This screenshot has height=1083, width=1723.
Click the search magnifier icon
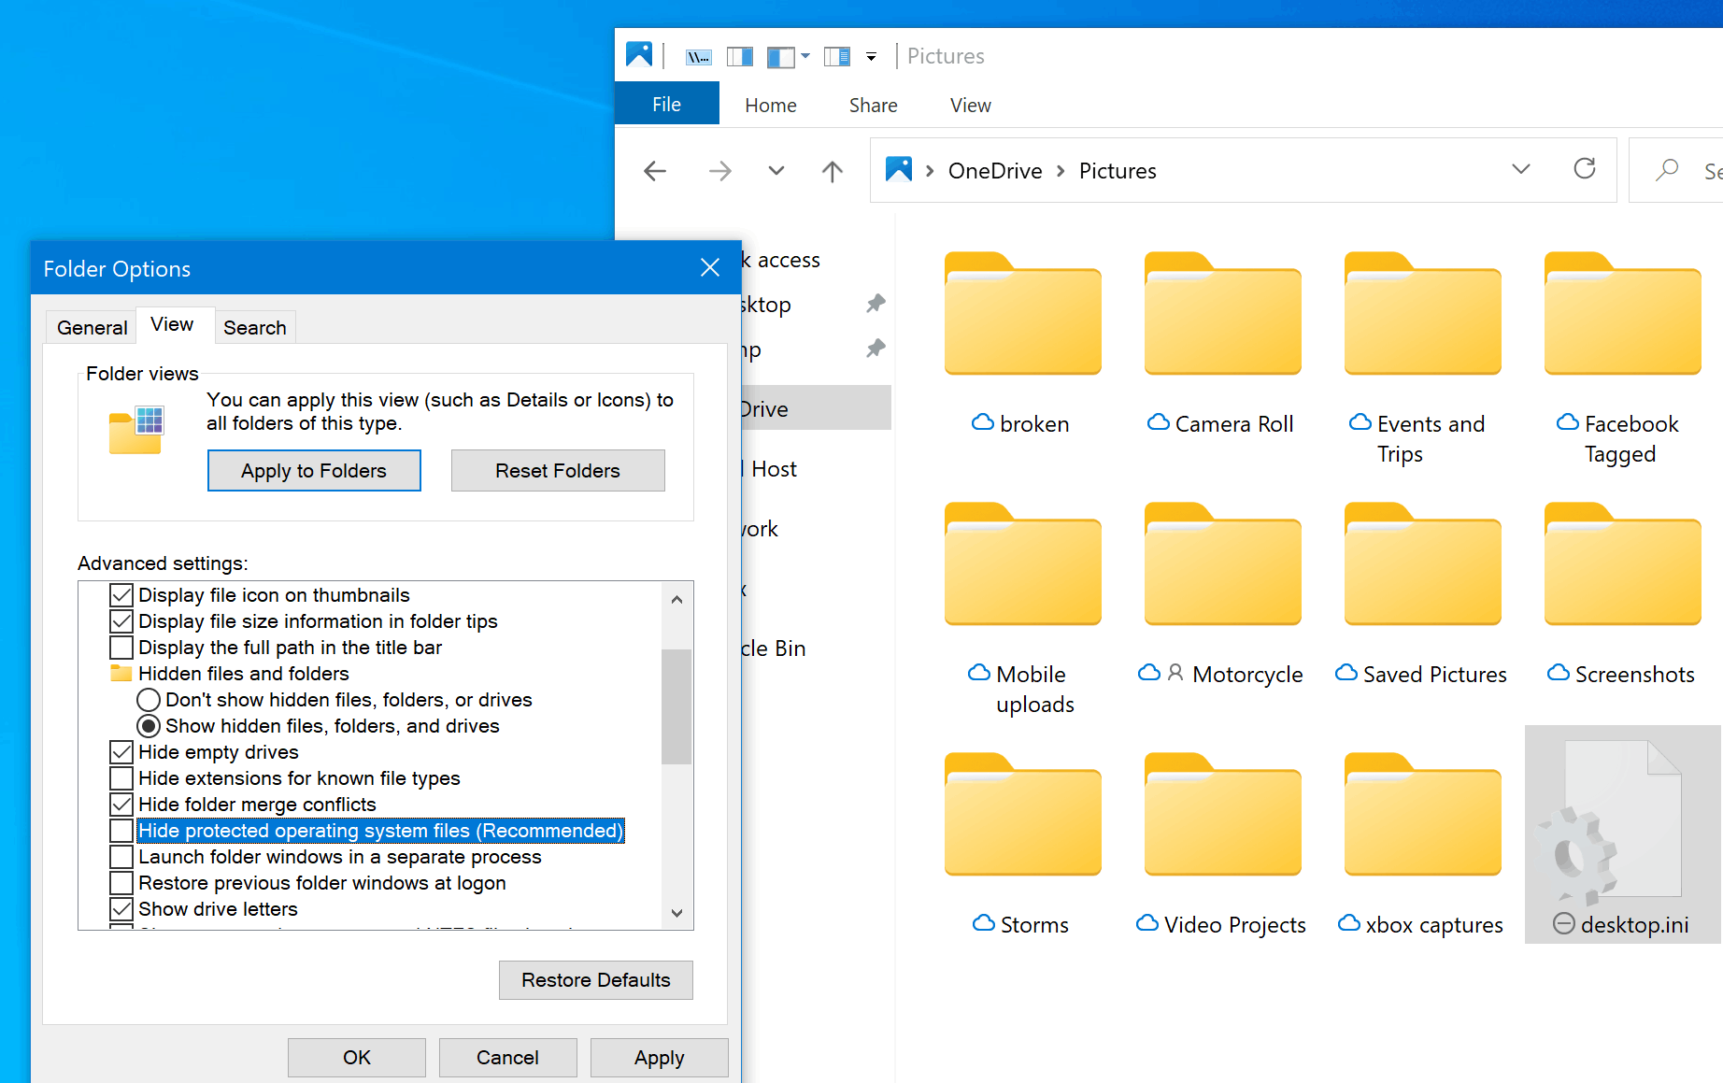pyautogui.click(x=1667, y=169)
